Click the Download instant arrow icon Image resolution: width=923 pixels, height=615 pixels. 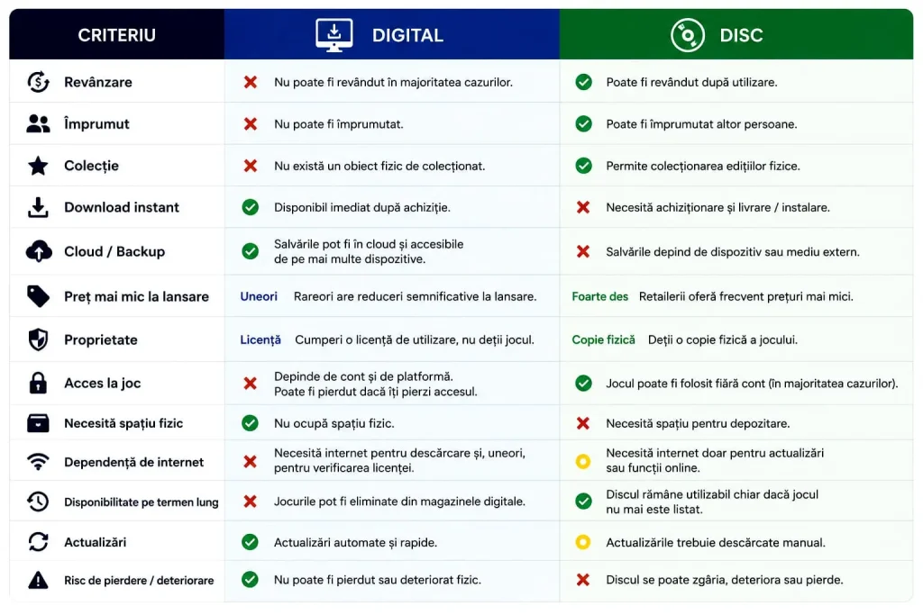pyautogui.click(x=38, y=207)
